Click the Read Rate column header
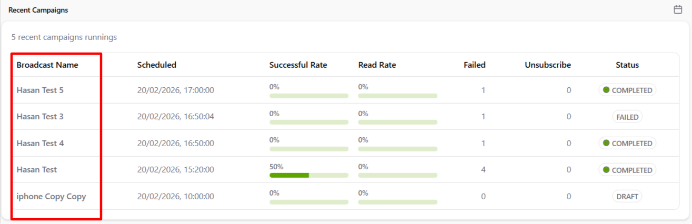This screenshot has width=692, height=224. [x=377, y=65]
